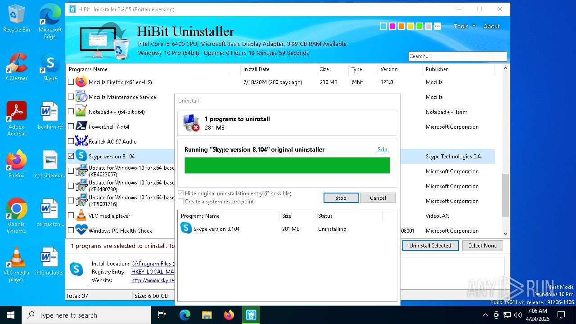Click the Windows PC Health Check icon
This screenshot has height=324, width=576.
(81, 230)
